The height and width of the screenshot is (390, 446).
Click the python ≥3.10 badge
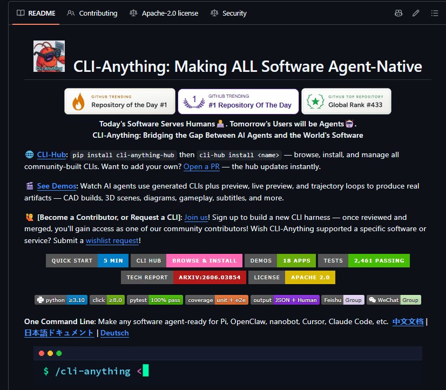tap(61, 300)
